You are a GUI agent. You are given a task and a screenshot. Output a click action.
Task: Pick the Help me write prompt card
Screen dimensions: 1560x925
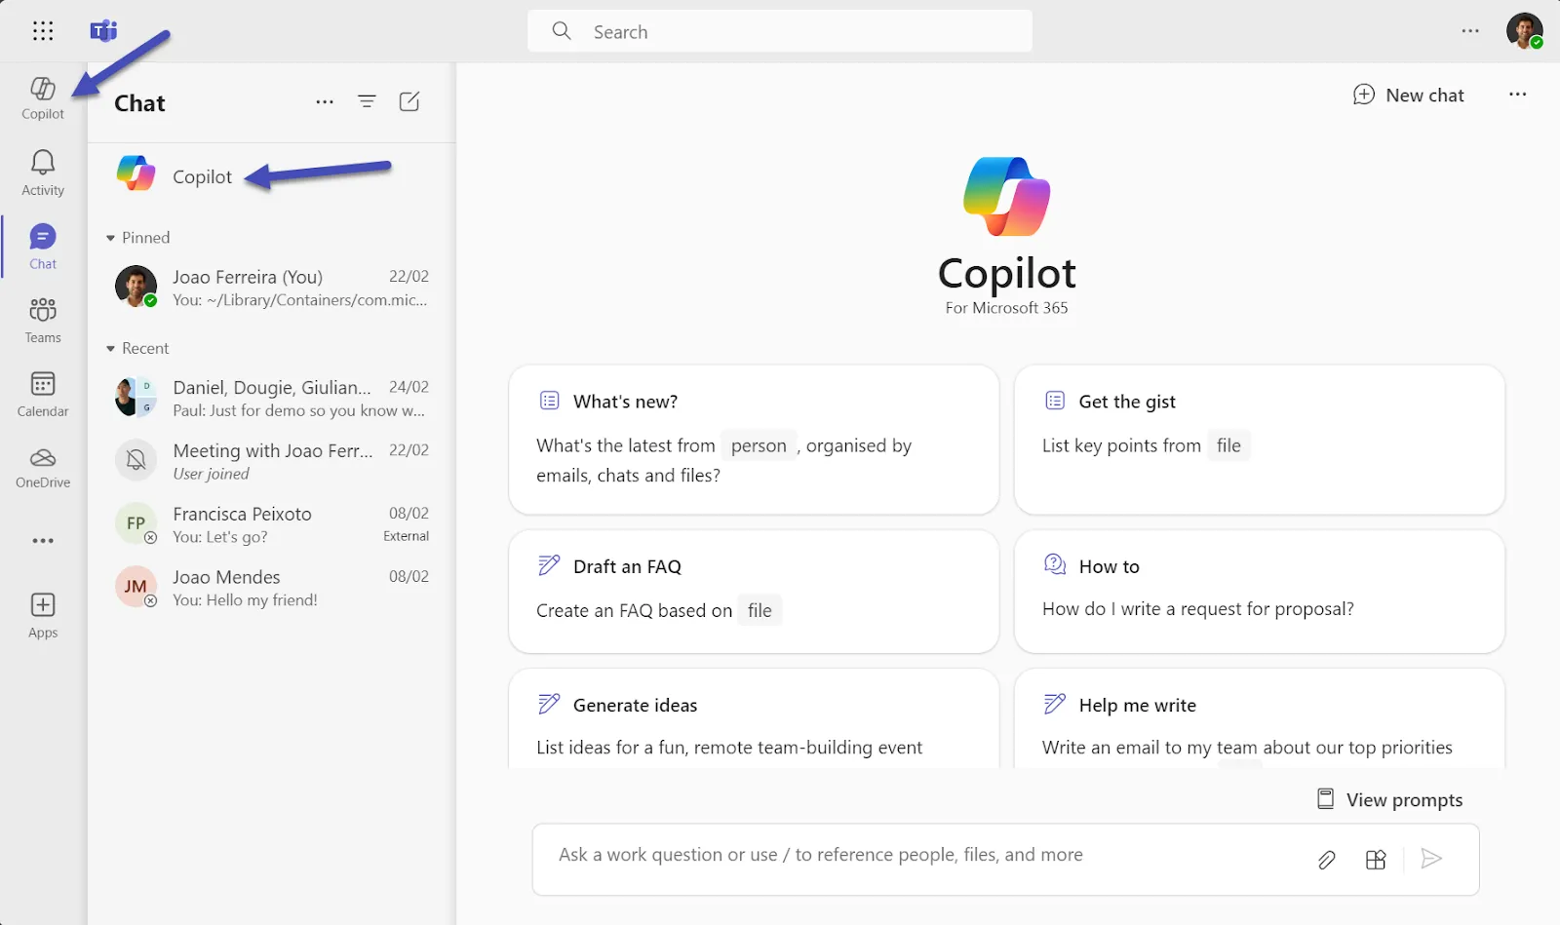(1260, 718)
